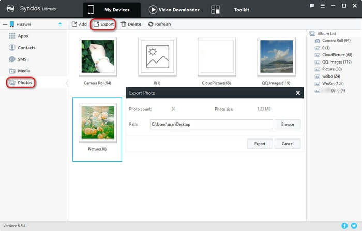
Task: Cancel the Export Photo dialog
Action: 287,144
